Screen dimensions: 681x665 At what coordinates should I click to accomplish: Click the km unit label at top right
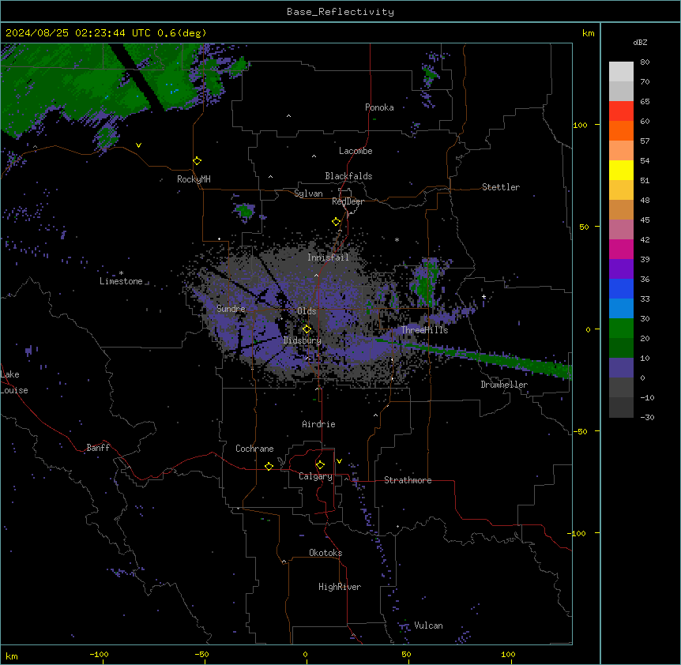(588, 33)
